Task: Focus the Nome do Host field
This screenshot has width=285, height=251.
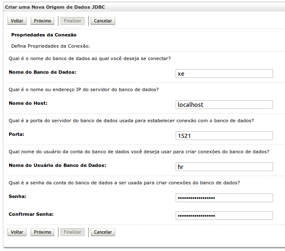Action: pos(224,105)
